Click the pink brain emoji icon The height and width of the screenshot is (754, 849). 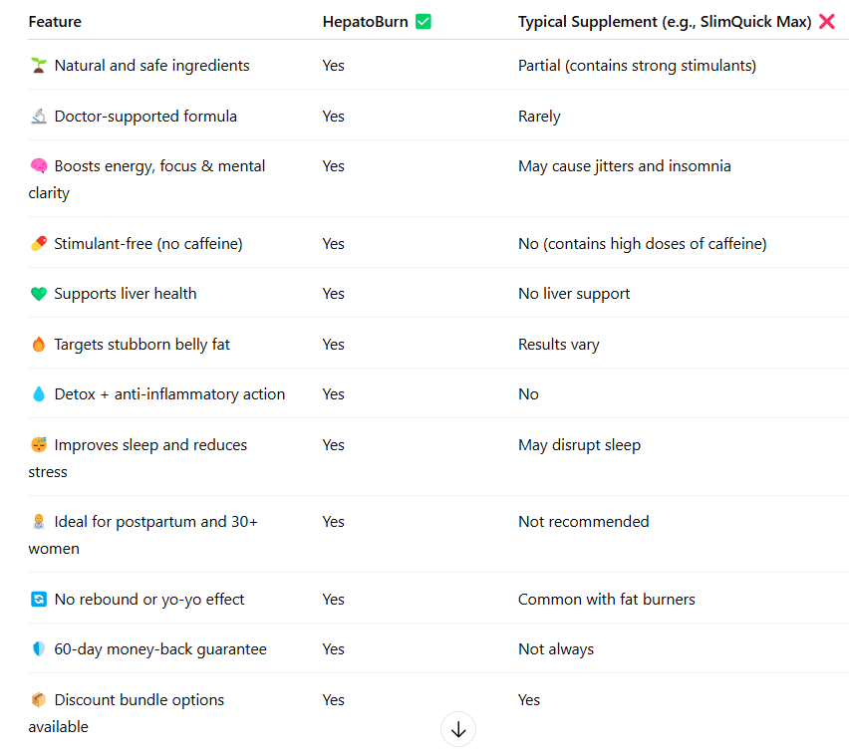tap(39, 165)
